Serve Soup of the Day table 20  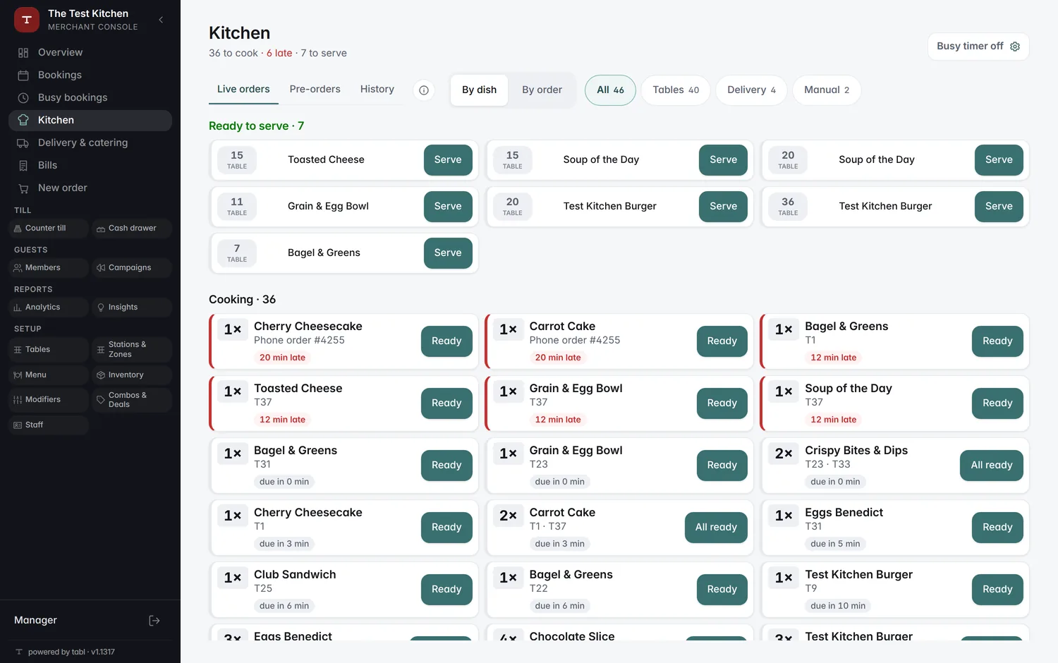[x=999, y=160]
